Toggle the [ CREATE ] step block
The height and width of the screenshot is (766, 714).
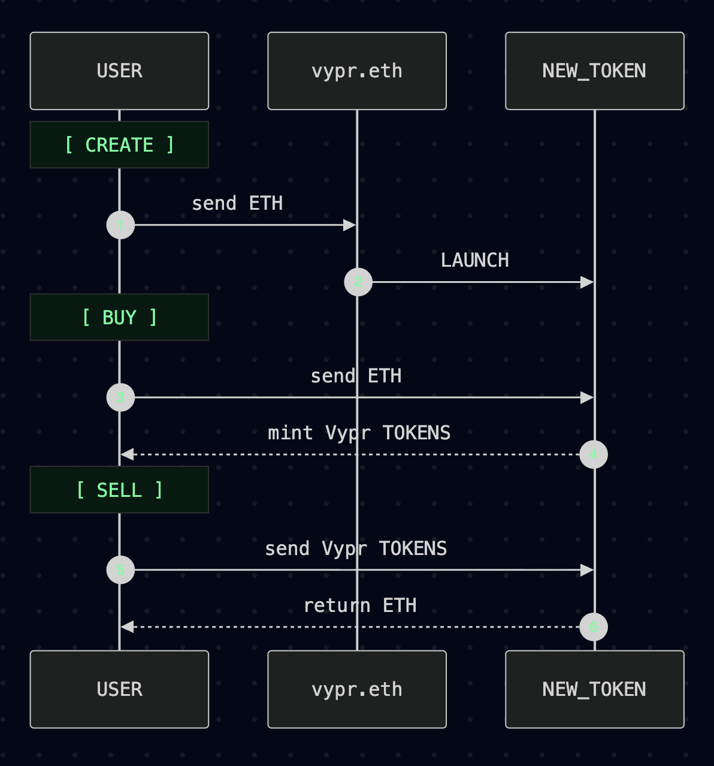119,144
